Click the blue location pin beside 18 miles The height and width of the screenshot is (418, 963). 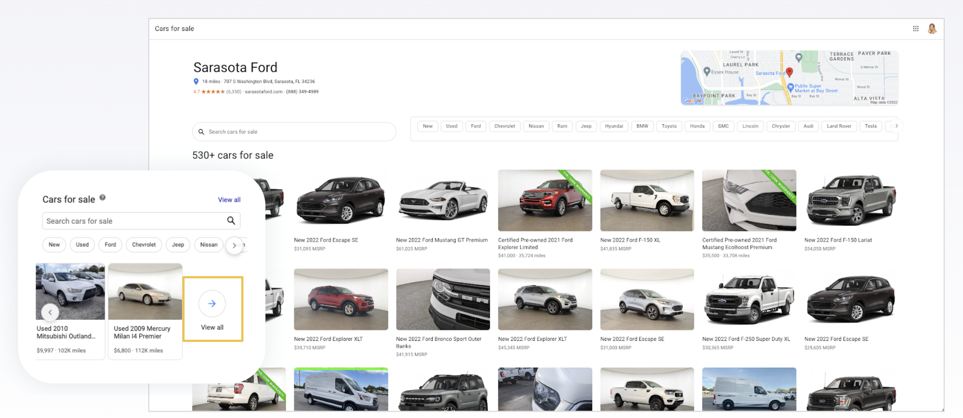(x=196, y=81)
